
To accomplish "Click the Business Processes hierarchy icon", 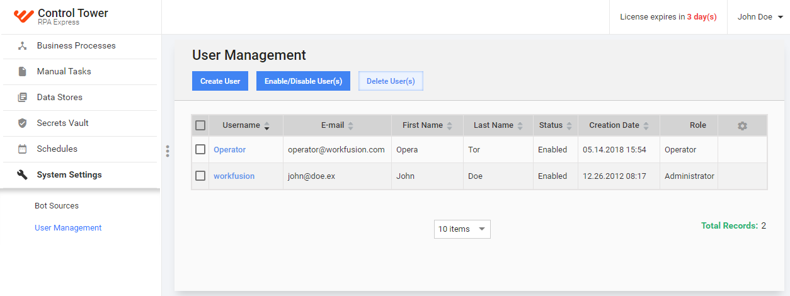I will point(23,46).
